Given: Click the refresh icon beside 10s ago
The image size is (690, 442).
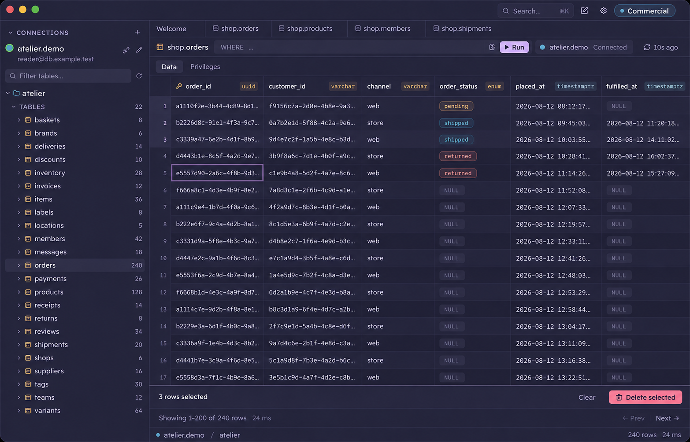Looking at the screenshot, I should point(647,47).
